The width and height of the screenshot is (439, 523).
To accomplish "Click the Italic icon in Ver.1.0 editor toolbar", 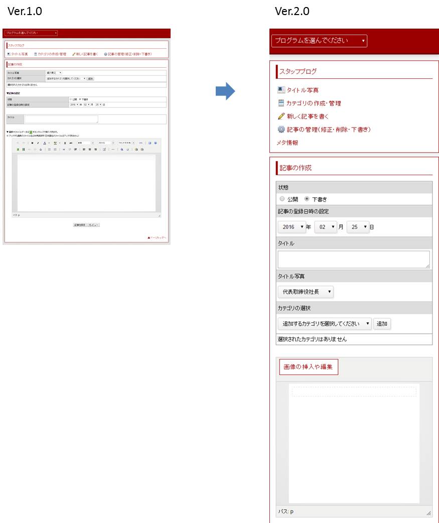I will pyautogui.click(x=38, y=143).
